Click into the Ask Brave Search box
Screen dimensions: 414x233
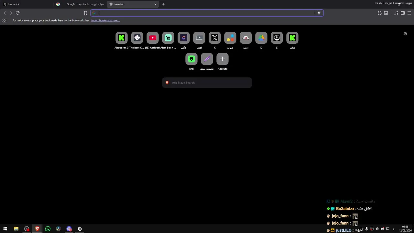coord(207,83)
